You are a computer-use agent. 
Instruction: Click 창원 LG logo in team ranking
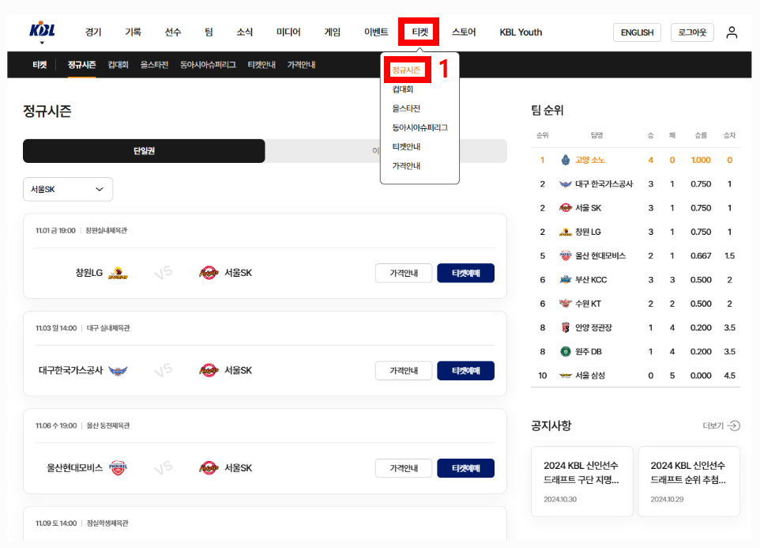[565, 232]
